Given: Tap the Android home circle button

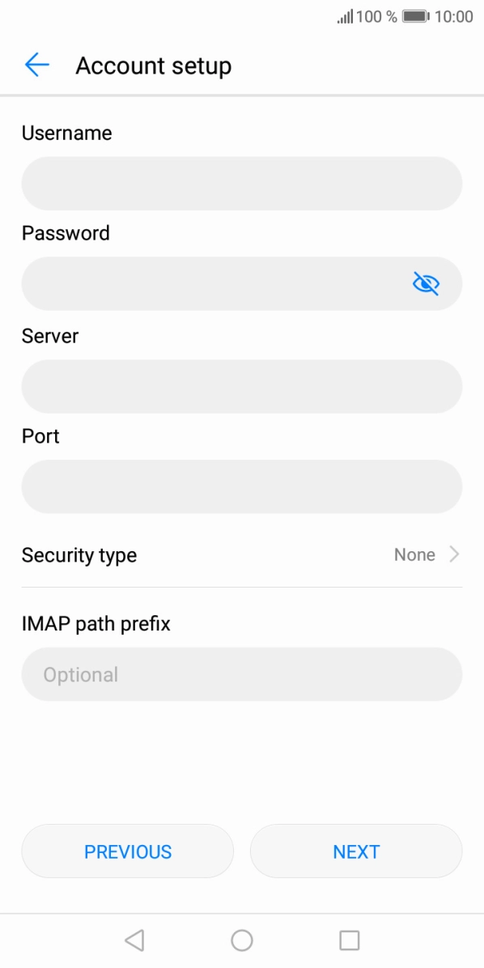Looking at the screenshot, I should pyautogui.click(x=242, y=940).
